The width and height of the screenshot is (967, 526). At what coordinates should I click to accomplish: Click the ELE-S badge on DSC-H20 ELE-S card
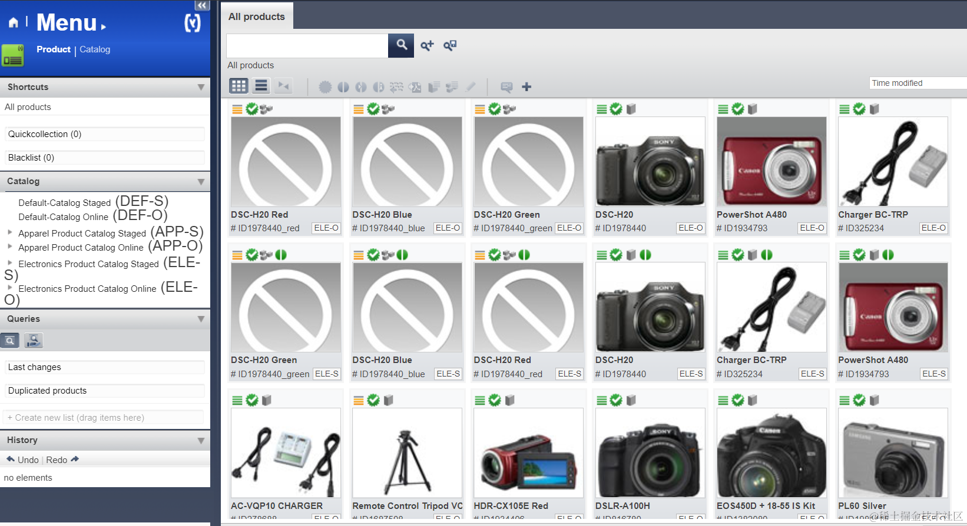[691, 374]
